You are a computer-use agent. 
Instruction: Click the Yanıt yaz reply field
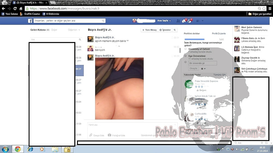pyautogui.click(x=132, y=125)
